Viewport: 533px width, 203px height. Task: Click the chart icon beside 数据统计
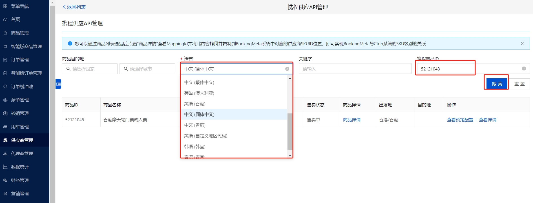(x=5, y=167)
